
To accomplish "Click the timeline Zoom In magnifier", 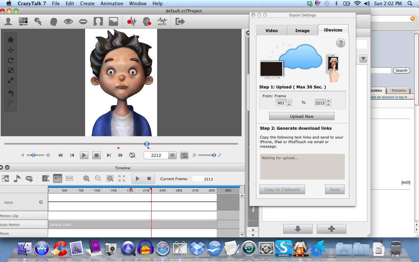I will [x=86, y=178].
